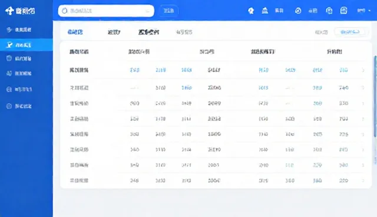
Task: Click the first white icon in the header toolbar
Action: click(251, 11)
